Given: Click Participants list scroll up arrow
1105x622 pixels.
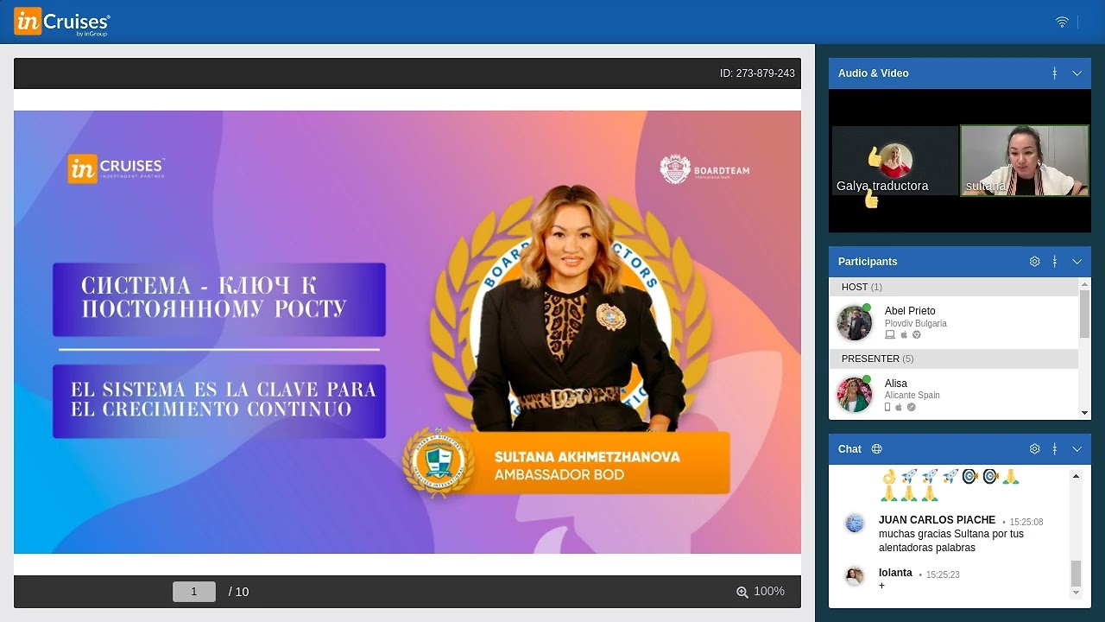Looking at the screenshot, I should tap(1085, 284).
